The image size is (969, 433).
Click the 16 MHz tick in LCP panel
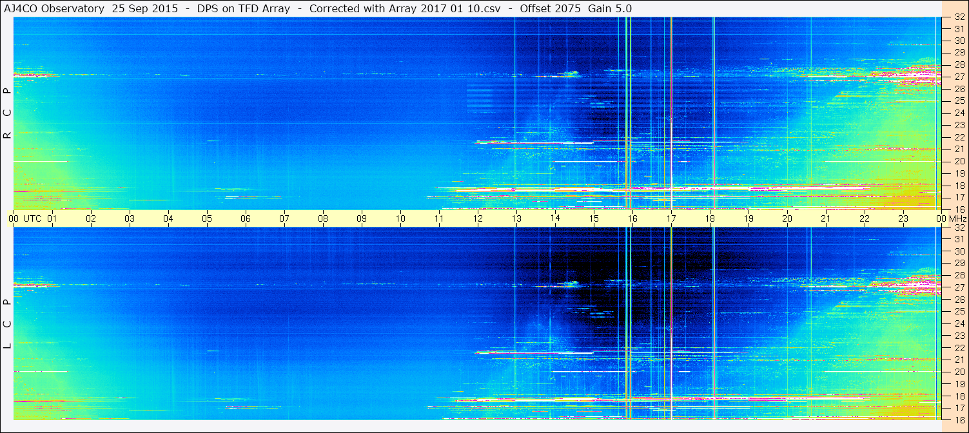959,419
